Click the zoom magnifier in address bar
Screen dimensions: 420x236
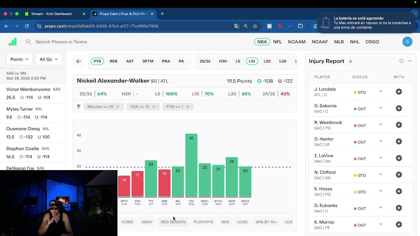(x=246, y=26)
